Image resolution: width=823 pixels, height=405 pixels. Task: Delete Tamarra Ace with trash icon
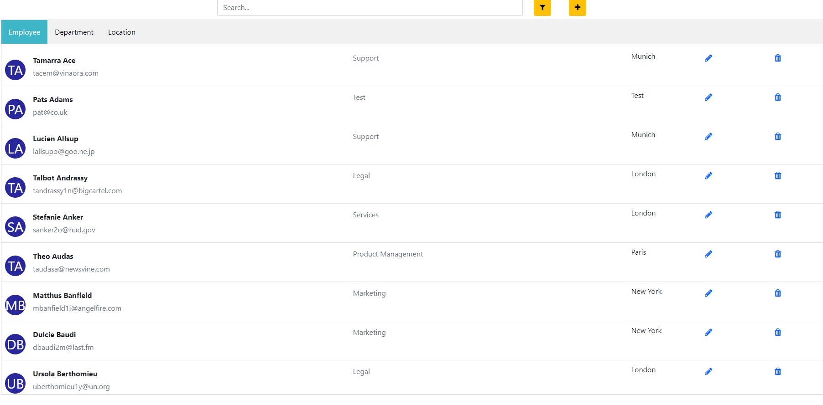pyautogui.click(x=777, y=58)
